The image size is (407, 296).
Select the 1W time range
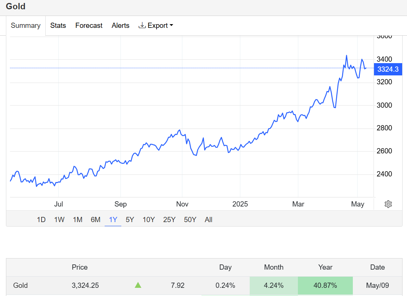59,219
